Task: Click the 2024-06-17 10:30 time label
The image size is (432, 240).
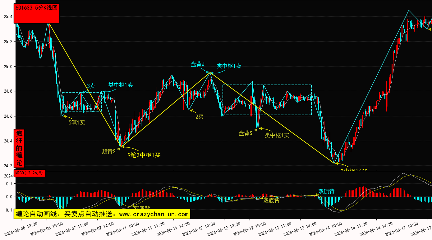Action: tap(401, 229)
